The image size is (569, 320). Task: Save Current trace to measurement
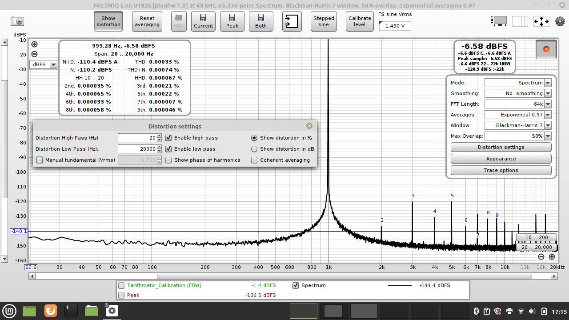coord(203,21)
